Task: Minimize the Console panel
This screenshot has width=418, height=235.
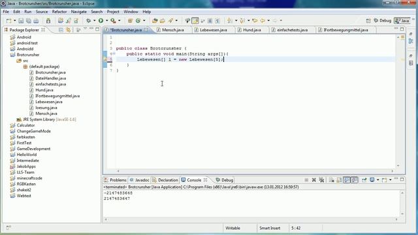Action: pos(396,179)
